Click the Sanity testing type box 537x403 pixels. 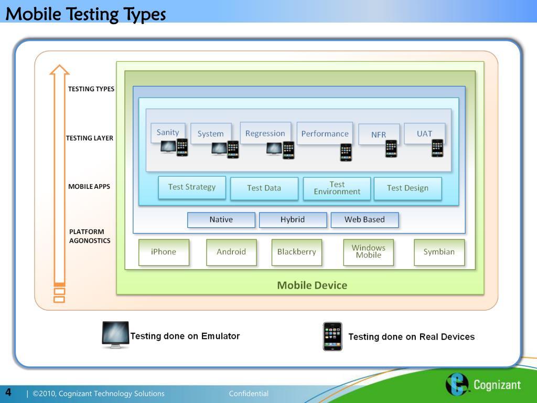(x=168, y=133)
